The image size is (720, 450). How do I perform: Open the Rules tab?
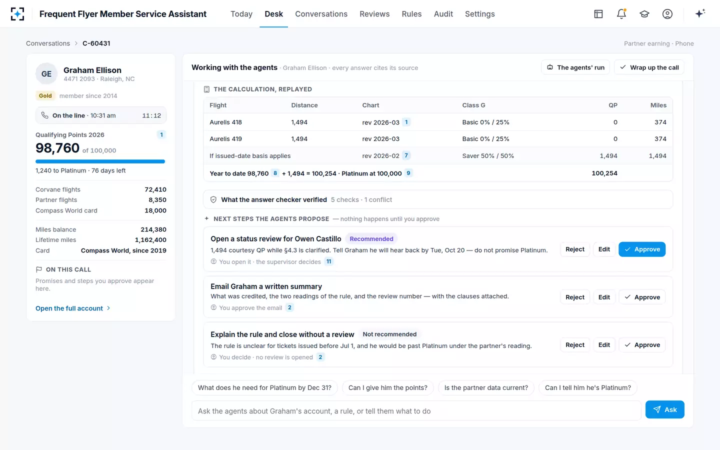(x=411, y=14)
